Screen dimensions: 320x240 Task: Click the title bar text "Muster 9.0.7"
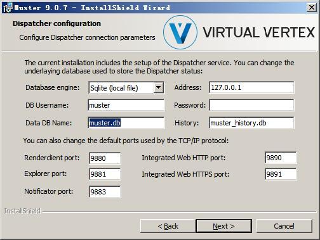pos(41,8)
